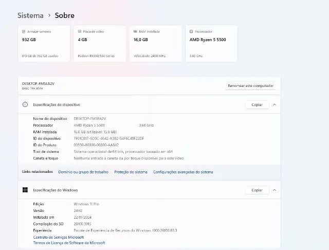Image resolution: width=329 pixels, height=250 pixels.
Task: Collapse the Especificações do dispositivo section chevron
Action: (x=275, y=104)
